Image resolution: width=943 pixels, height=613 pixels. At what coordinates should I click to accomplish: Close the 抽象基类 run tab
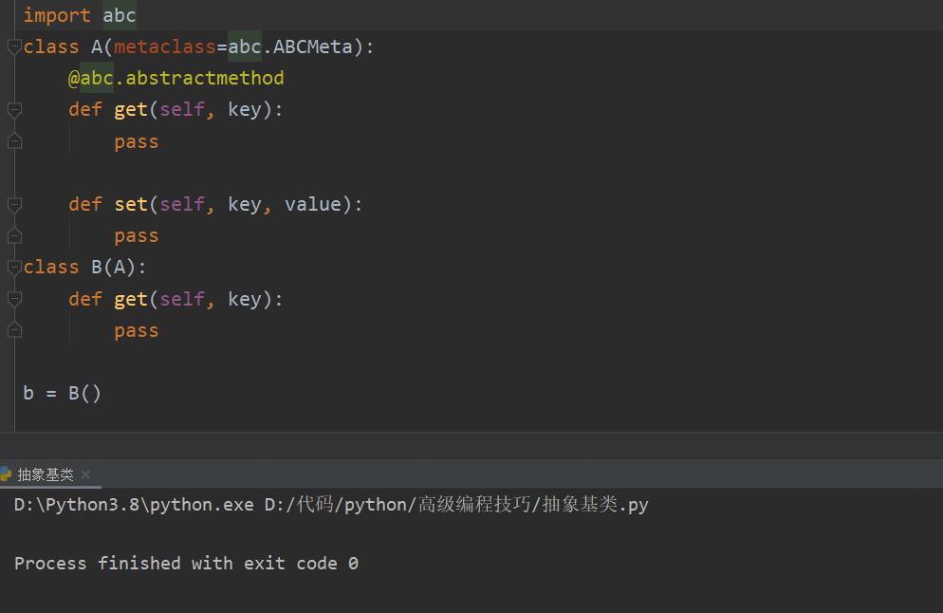pyautogui.click(x=84, y=474)
